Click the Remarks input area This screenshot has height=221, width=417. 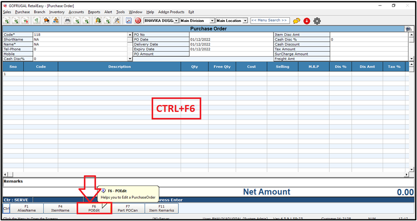(x=208, y=182)
